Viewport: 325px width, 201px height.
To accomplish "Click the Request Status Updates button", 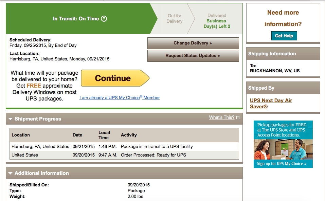I will pyautogui.click(x=193, y=56).
